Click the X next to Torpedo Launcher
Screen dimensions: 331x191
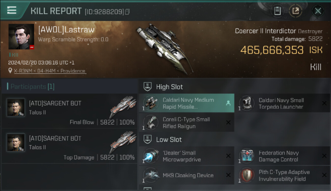point(324,103)
